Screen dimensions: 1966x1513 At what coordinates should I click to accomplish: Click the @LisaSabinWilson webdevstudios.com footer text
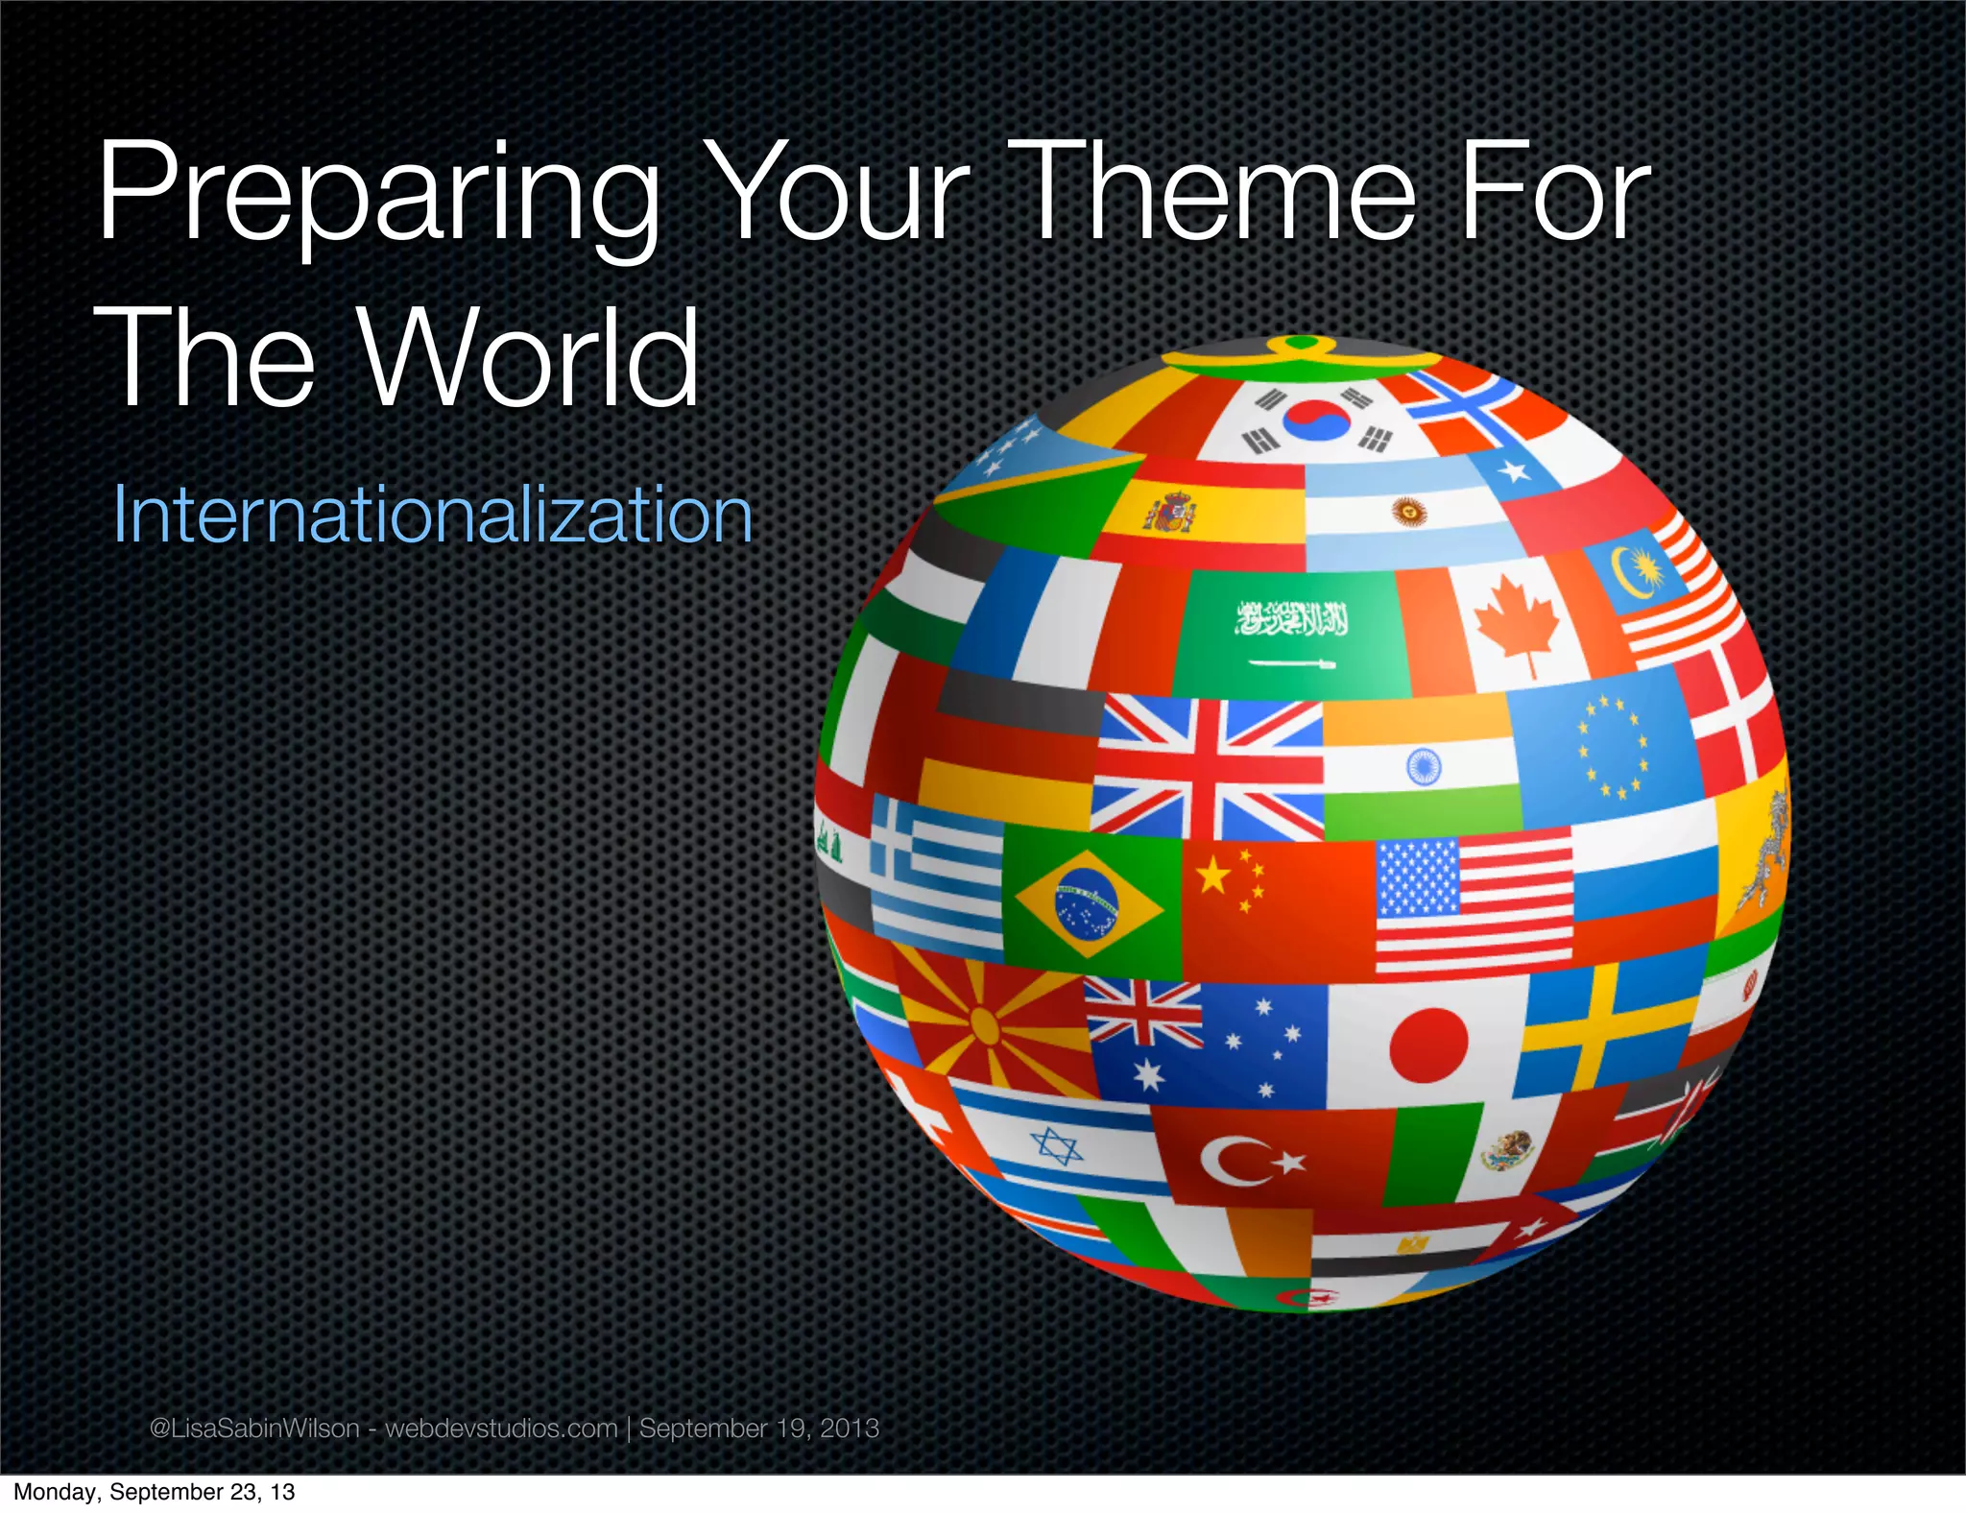pyautogui.click(x=514, y=1428)
